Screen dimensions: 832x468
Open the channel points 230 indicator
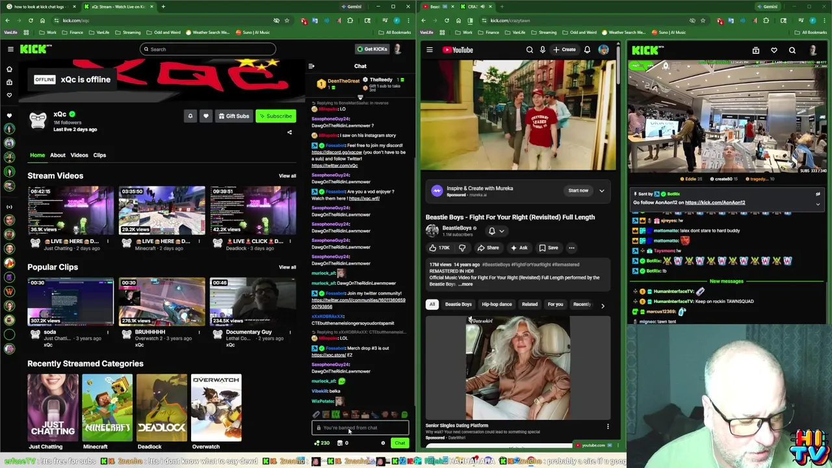[x=322, y=443]
